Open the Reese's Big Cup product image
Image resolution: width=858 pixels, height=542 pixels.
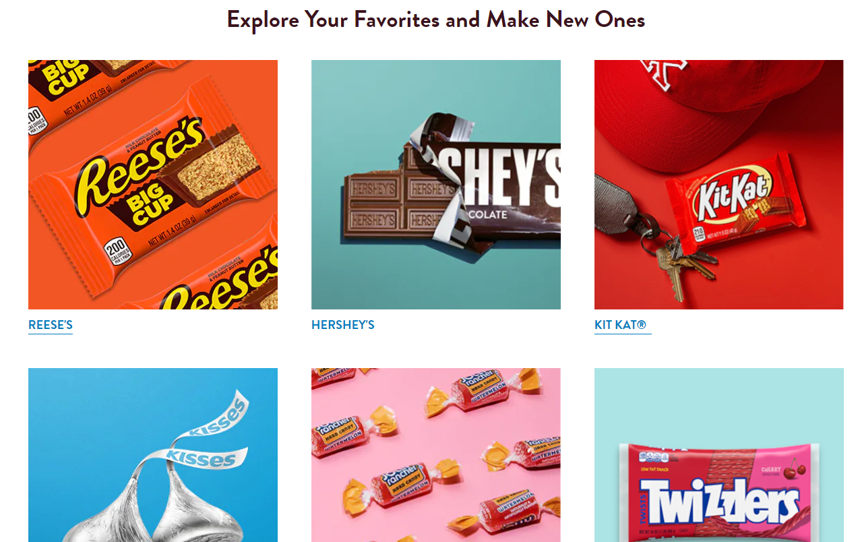pyautogui.click(x=153, y=185)
